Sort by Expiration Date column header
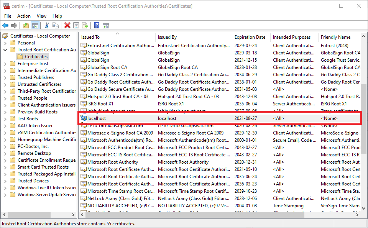Image resolution: width=368 pixels, height=228 pixels. pyautogui.click(x=251, y=37)
